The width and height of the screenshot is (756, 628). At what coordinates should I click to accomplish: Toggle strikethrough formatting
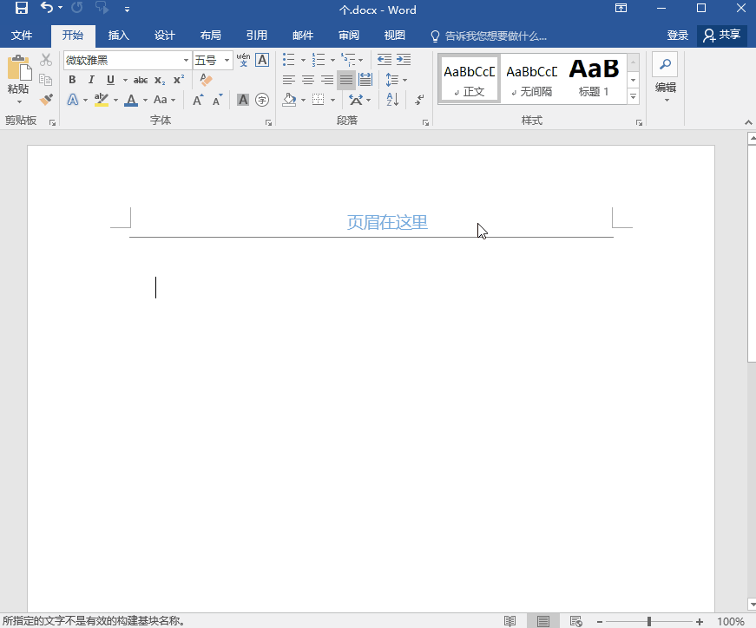click(x=140, y=80)
